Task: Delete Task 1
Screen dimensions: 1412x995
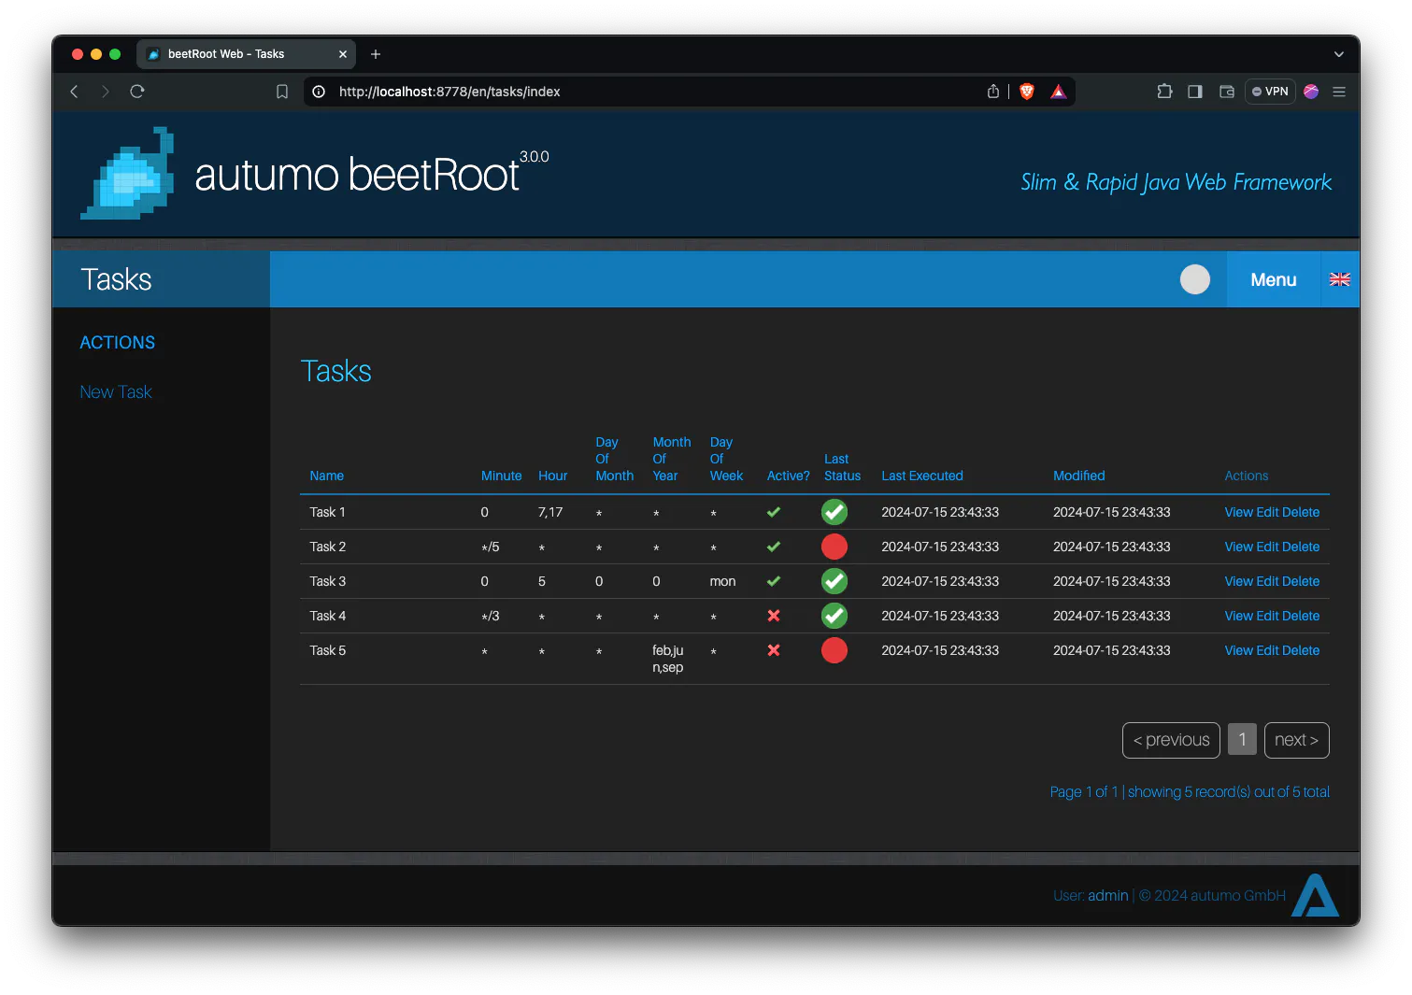Action: pos(1301,512)
